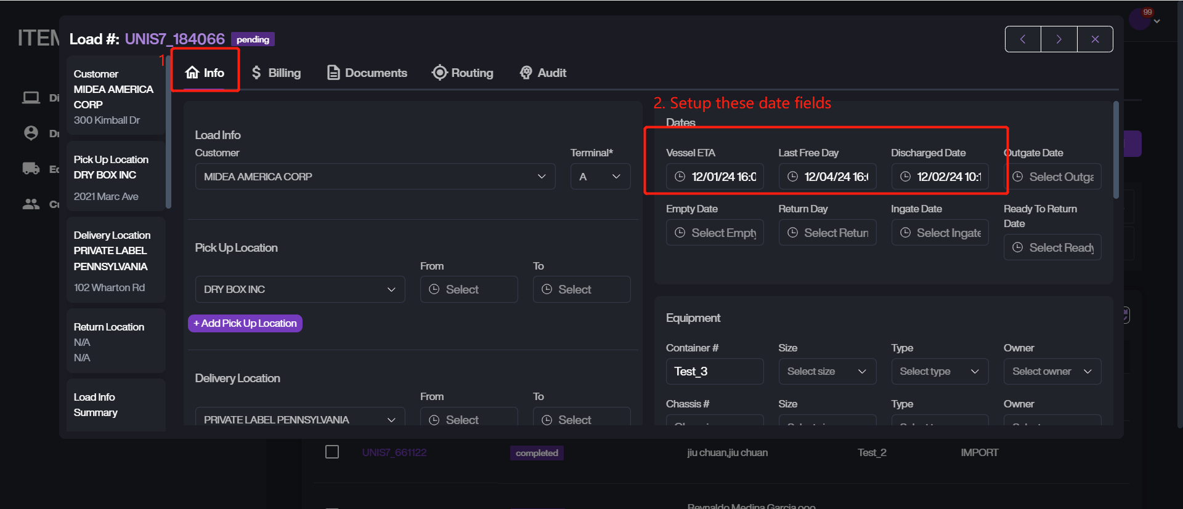Click the laptop icon in left sidebar
Image resolution: width=1183 pixels, height=509 pixels.
[31, 98]
